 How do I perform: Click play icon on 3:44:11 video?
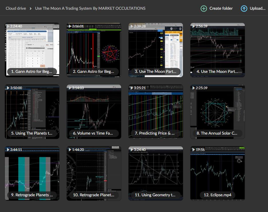8,150
